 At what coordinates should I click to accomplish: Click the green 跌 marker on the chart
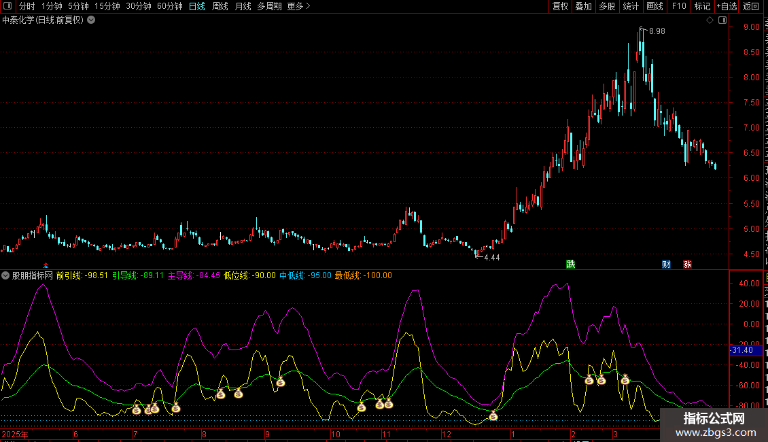[x=571, y=264]
